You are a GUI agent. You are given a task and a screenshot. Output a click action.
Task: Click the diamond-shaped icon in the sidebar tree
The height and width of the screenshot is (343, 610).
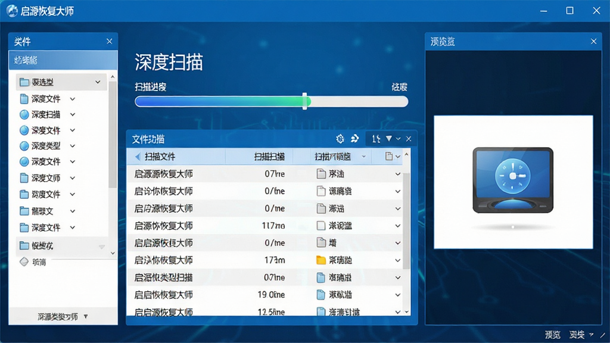pos(24,262)
